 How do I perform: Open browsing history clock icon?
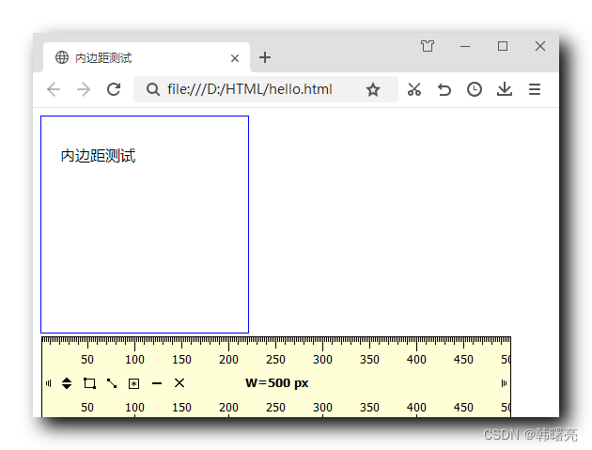click(475, 89)
